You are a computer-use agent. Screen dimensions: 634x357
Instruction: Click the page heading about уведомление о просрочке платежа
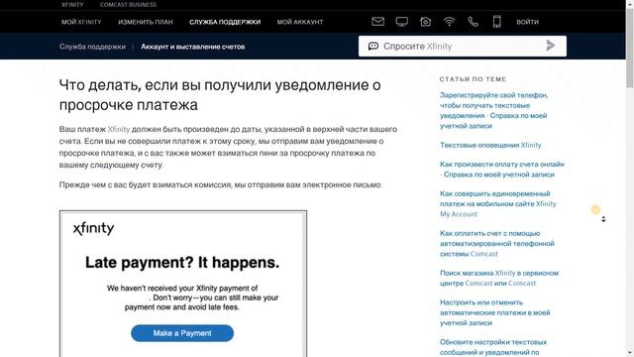[220, 95]
